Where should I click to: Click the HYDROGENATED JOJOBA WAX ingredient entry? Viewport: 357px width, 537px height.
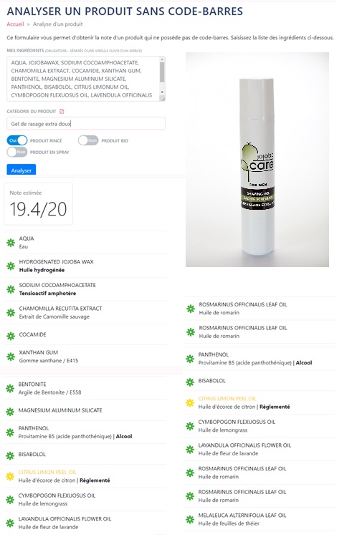pyautogui.click(x=86, y=266)
